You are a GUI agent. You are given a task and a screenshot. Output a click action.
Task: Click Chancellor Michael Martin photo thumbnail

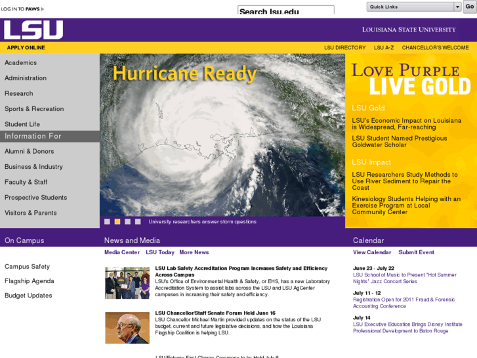pyautogui.click(x=127, y=328)
